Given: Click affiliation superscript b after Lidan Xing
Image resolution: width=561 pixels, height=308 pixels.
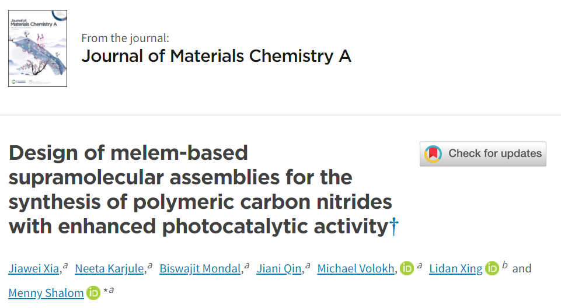Looking at the screenshot, I should [x=505, y=265].
